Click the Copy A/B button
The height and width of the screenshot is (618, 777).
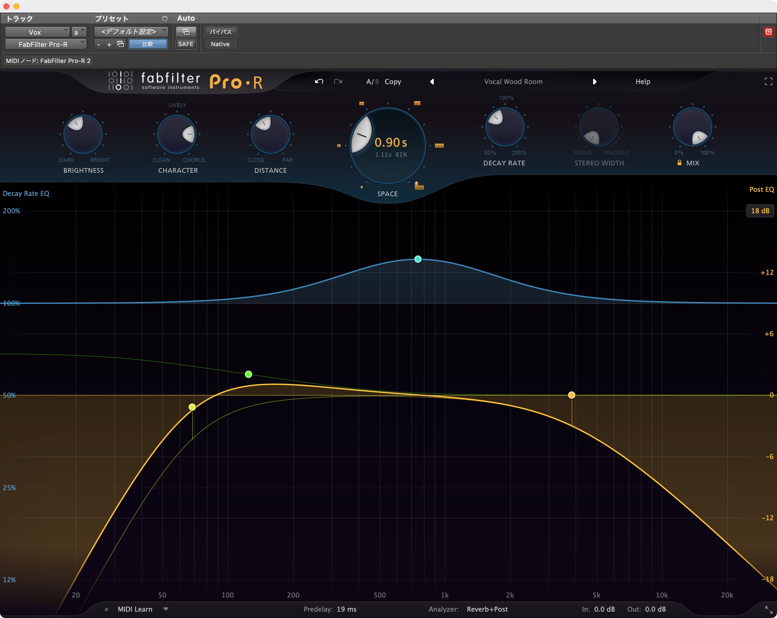pos(393,82)
